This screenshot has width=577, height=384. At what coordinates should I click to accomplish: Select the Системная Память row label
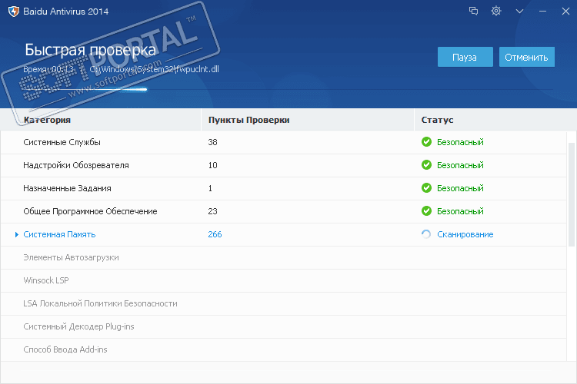pyautogui.click(x=59, y=234)
